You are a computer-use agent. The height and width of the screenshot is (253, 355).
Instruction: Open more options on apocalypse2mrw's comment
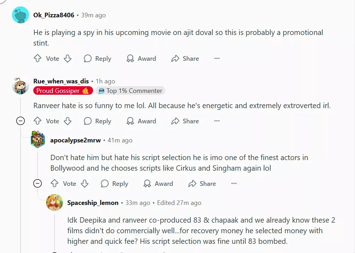pos(234,184)
